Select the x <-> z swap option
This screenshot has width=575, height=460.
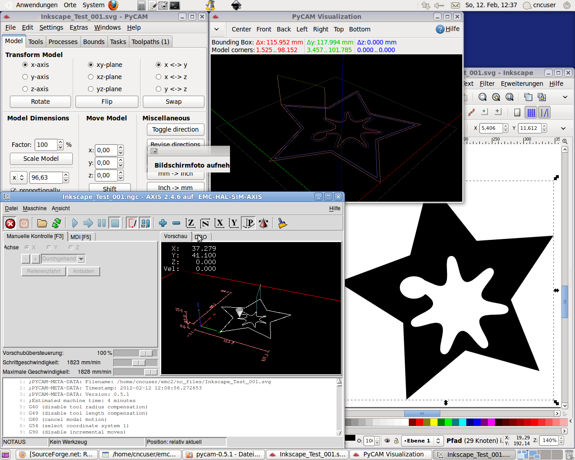pos(159,77)
